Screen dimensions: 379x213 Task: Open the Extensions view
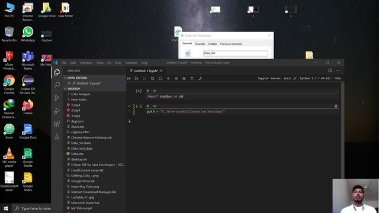click(x=57, y=124)
